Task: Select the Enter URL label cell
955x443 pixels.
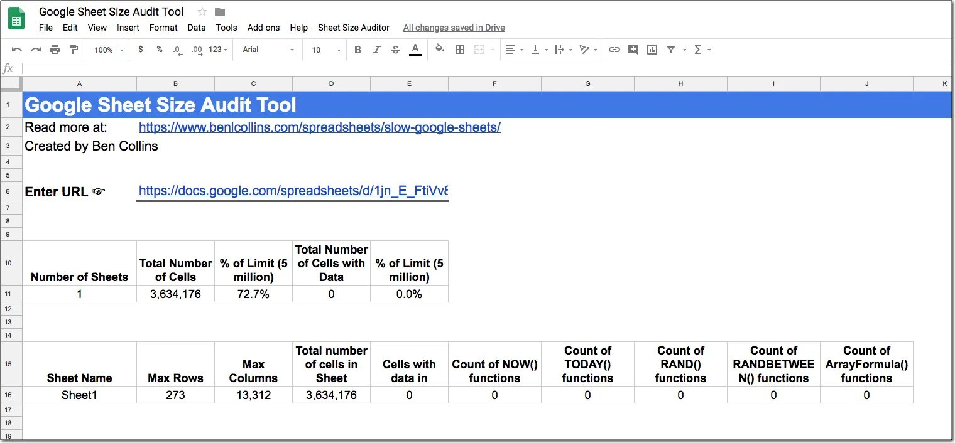Action: coord(80,191)
